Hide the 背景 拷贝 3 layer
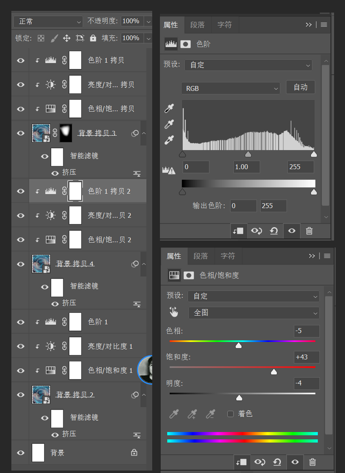 [21, 133]
